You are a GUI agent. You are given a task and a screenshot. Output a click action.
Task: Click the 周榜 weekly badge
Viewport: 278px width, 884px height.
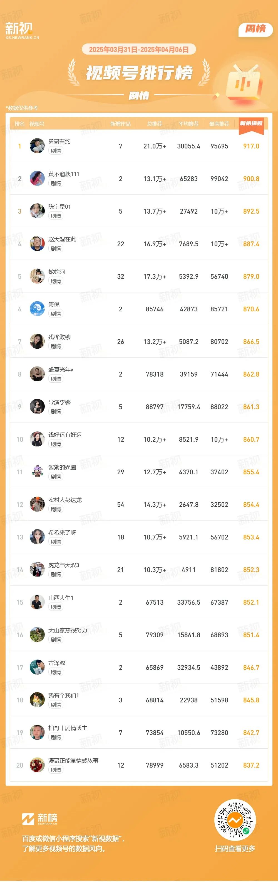pyautogui.click(x=255, y=29)
